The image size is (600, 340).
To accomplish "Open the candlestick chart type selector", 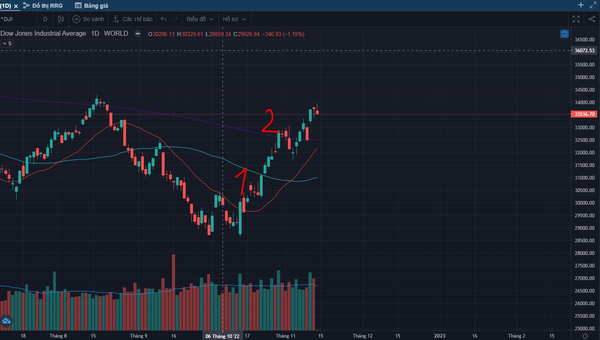I will point(61,19).
